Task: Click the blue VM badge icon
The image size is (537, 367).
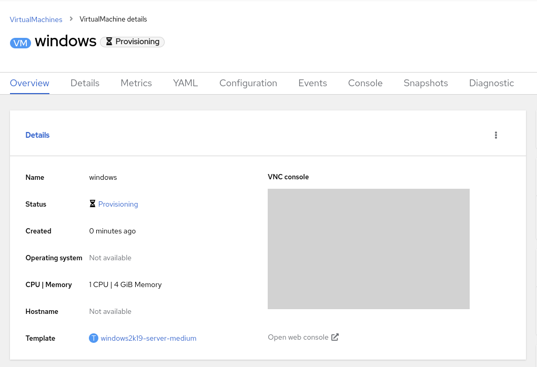Action: [21, 43]
